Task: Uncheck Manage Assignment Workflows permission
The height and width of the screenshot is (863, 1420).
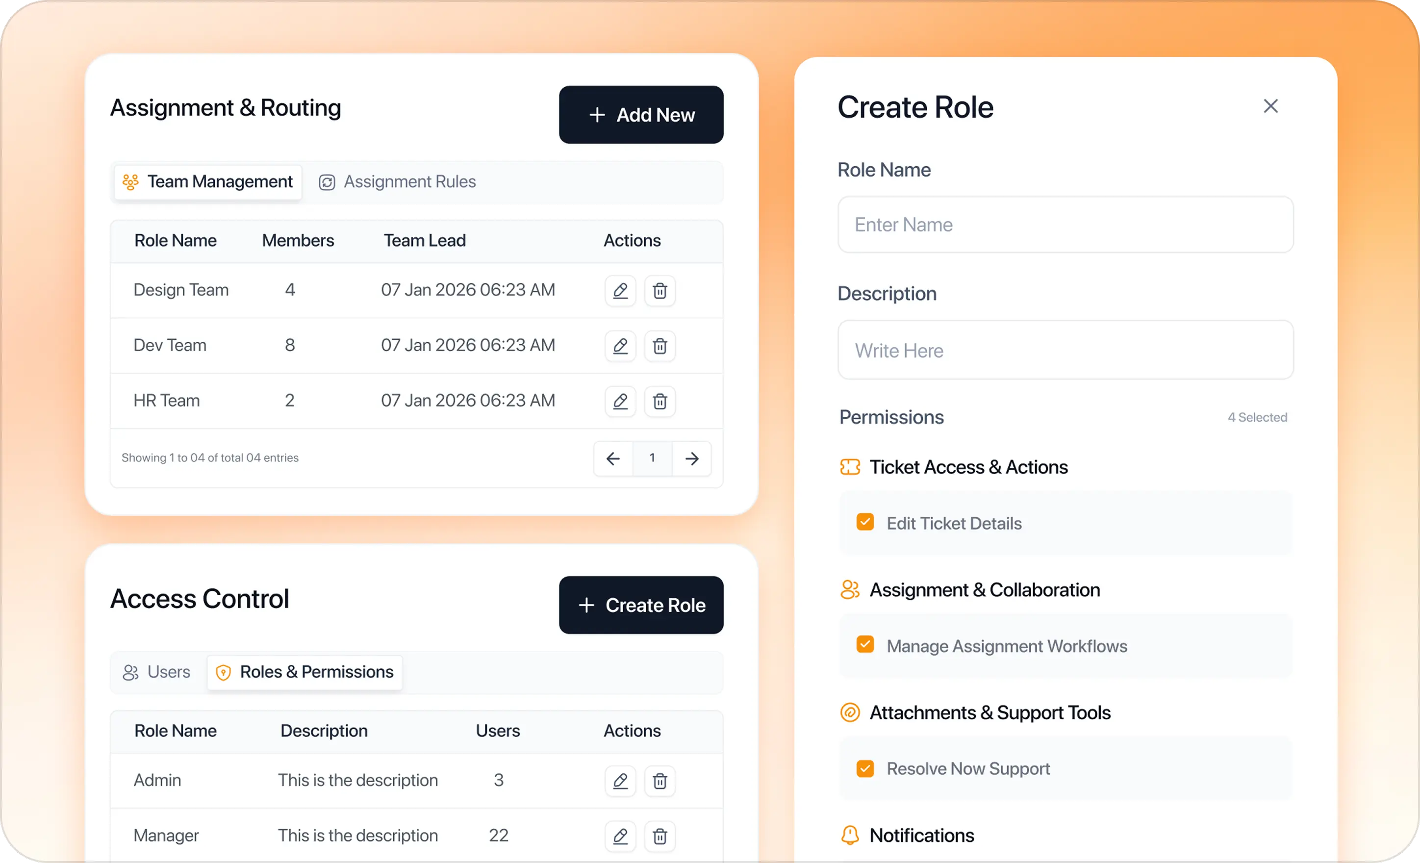Action: tap(865, 644)
